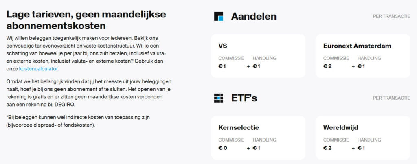
Task: Click the paragraph mentioning DEGIRO
Action: (89, 93)
